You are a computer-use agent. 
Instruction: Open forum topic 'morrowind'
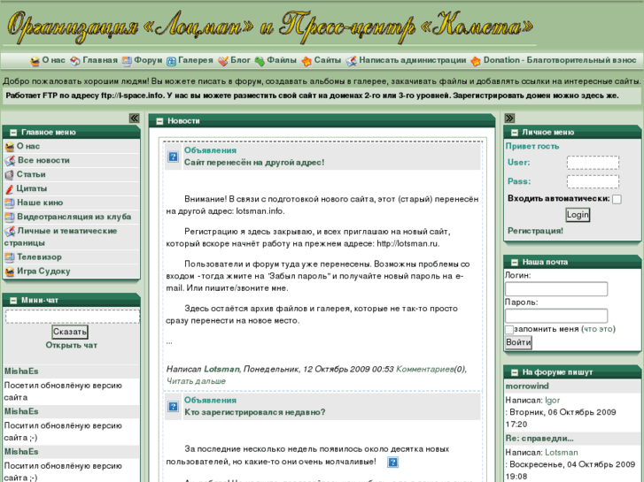(x=527, y=386)
